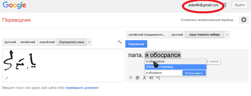Screen dimensions: 251x96
Task: Save translation with star icon
Action: [131, 78]
